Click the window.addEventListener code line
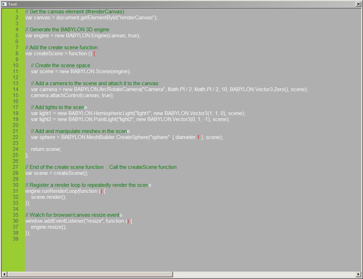Viewport: 363px width, 279px height. 79,221
